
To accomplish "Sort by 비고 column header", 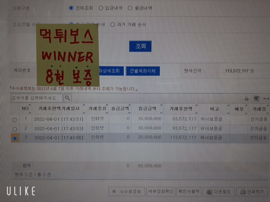I will coord(214,109).
